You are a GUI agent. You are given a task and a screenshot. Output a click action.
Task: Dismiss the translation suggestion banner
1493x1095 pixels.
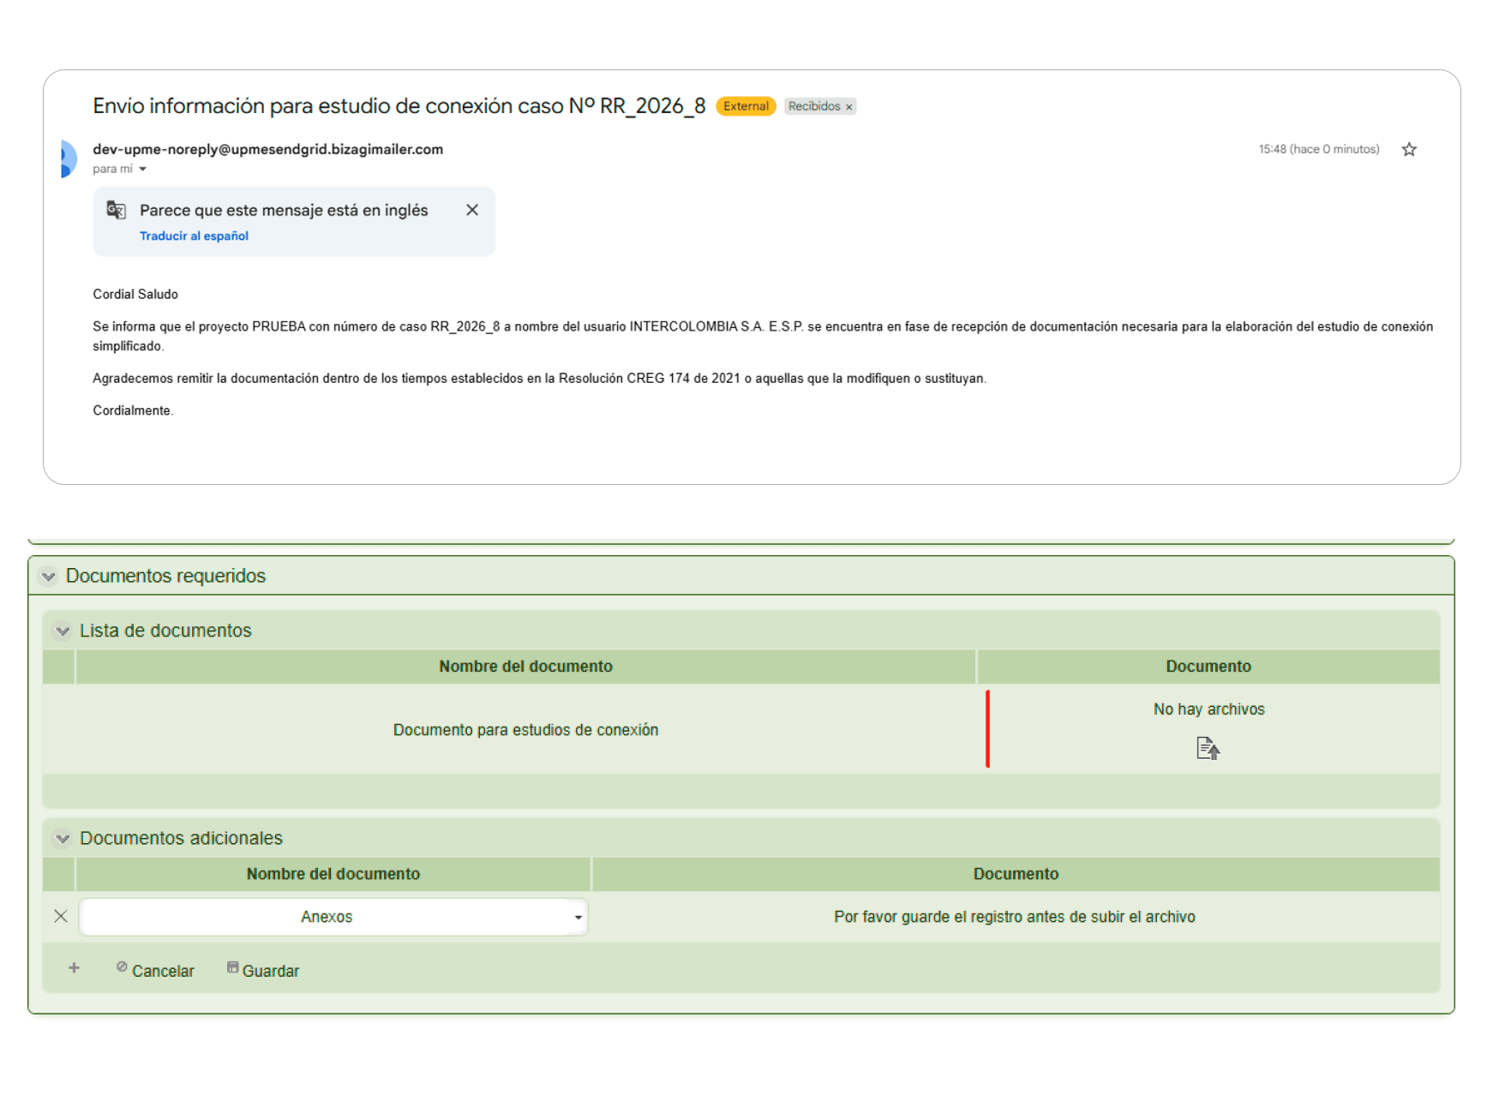[472, 210]
